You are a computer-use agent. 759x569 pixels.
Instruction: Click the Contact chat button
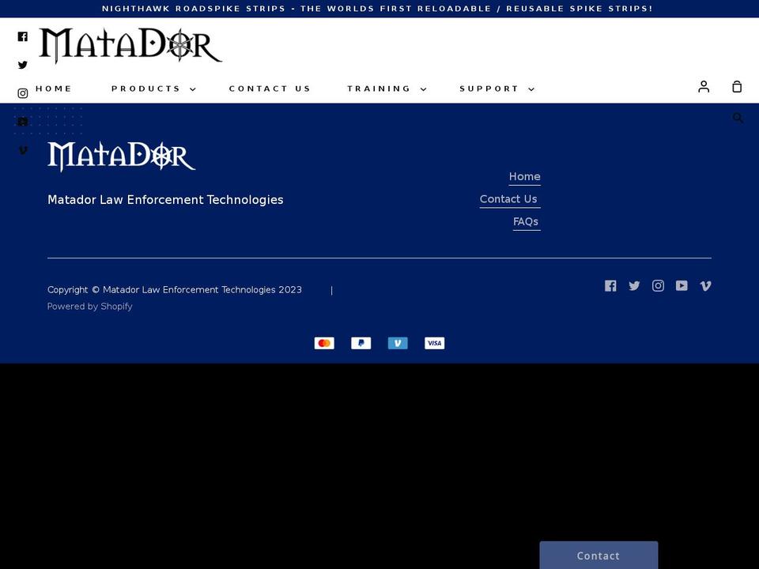click(x=599, y=556)
